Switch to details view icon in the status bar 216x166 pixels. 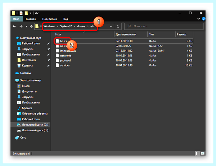tap(197, 153)
